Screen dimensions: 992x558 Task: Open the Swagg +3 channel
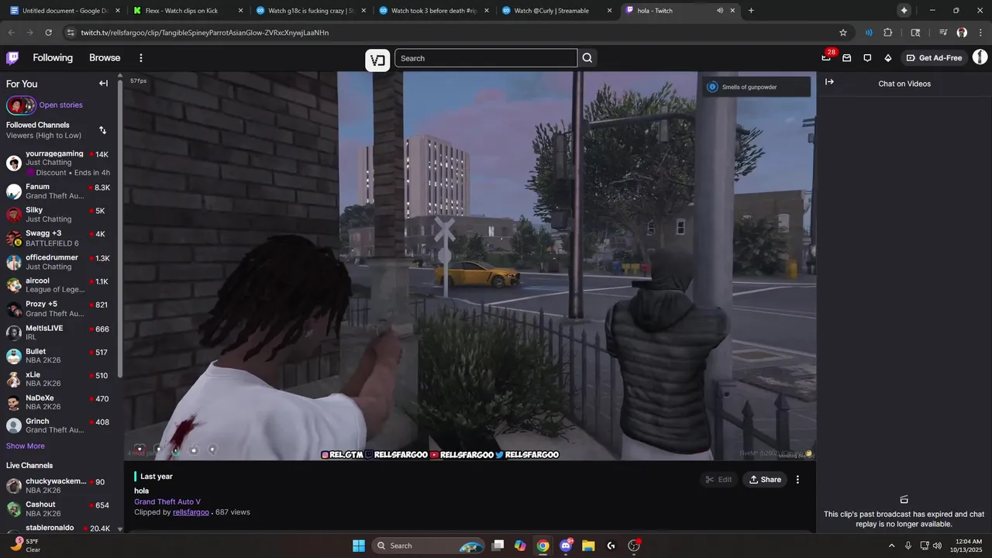(x=59, y=238)
